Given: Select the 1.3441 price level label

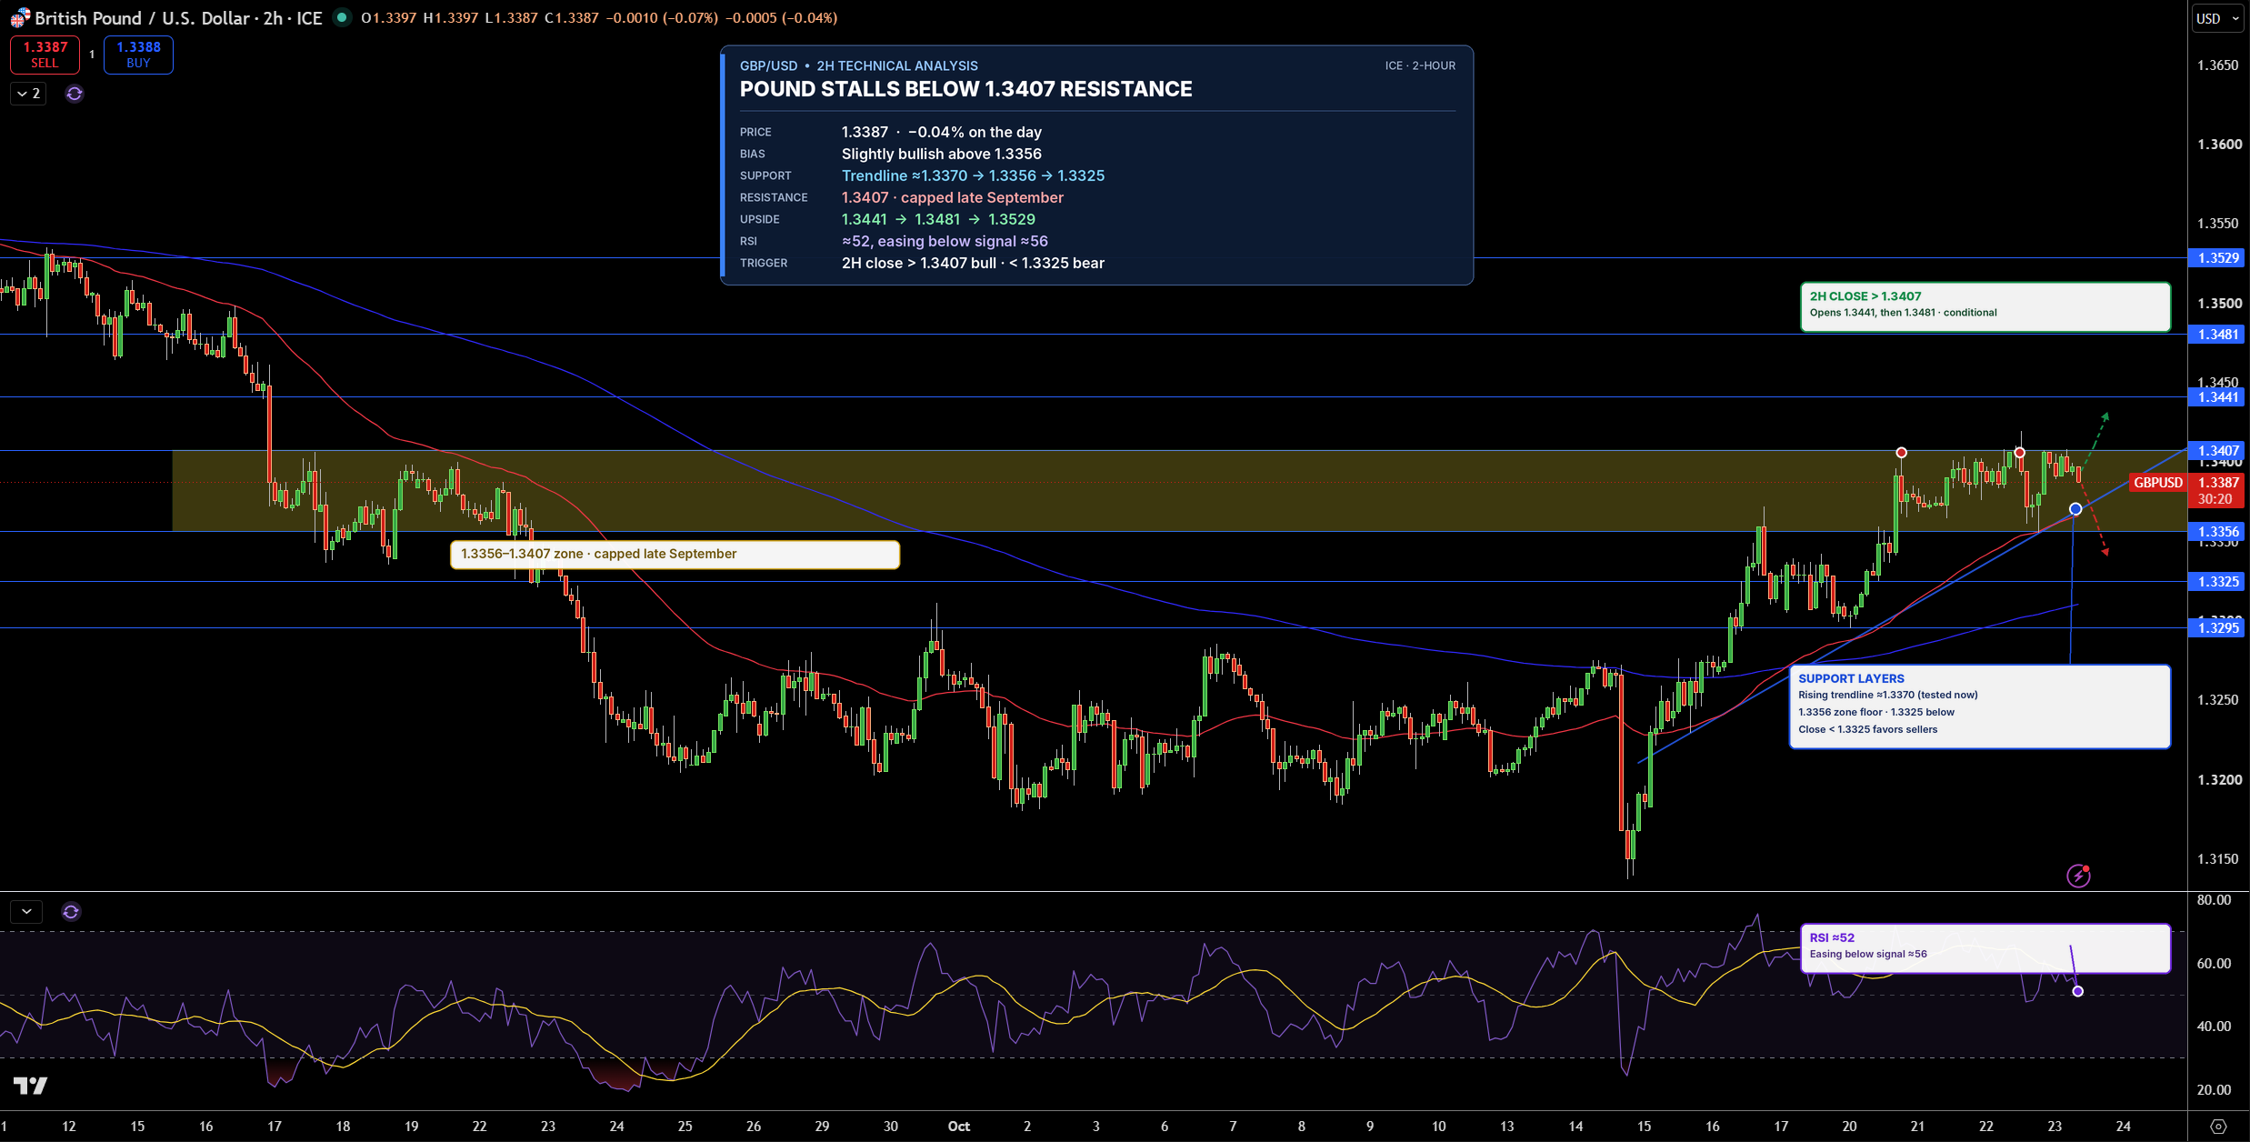Looking at the screenshot, I should pos(2218,397).
